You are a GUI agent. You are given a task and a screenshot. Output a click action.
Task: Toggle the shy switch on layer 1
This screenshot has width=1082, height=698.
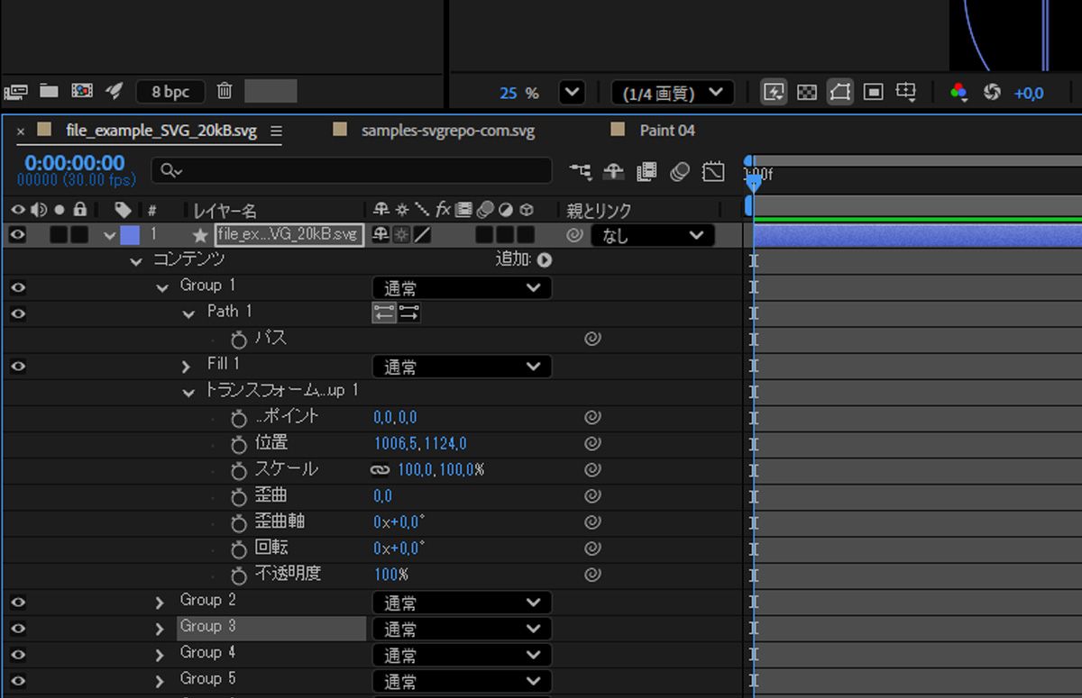(381, 235)
